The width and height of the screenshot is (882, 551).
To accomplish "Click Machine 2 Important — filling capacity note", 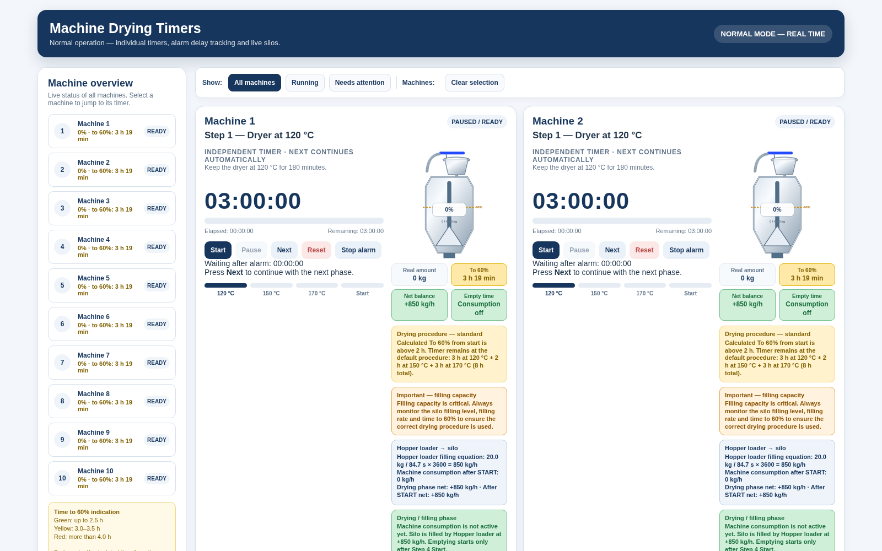I will tap(777, 411).
